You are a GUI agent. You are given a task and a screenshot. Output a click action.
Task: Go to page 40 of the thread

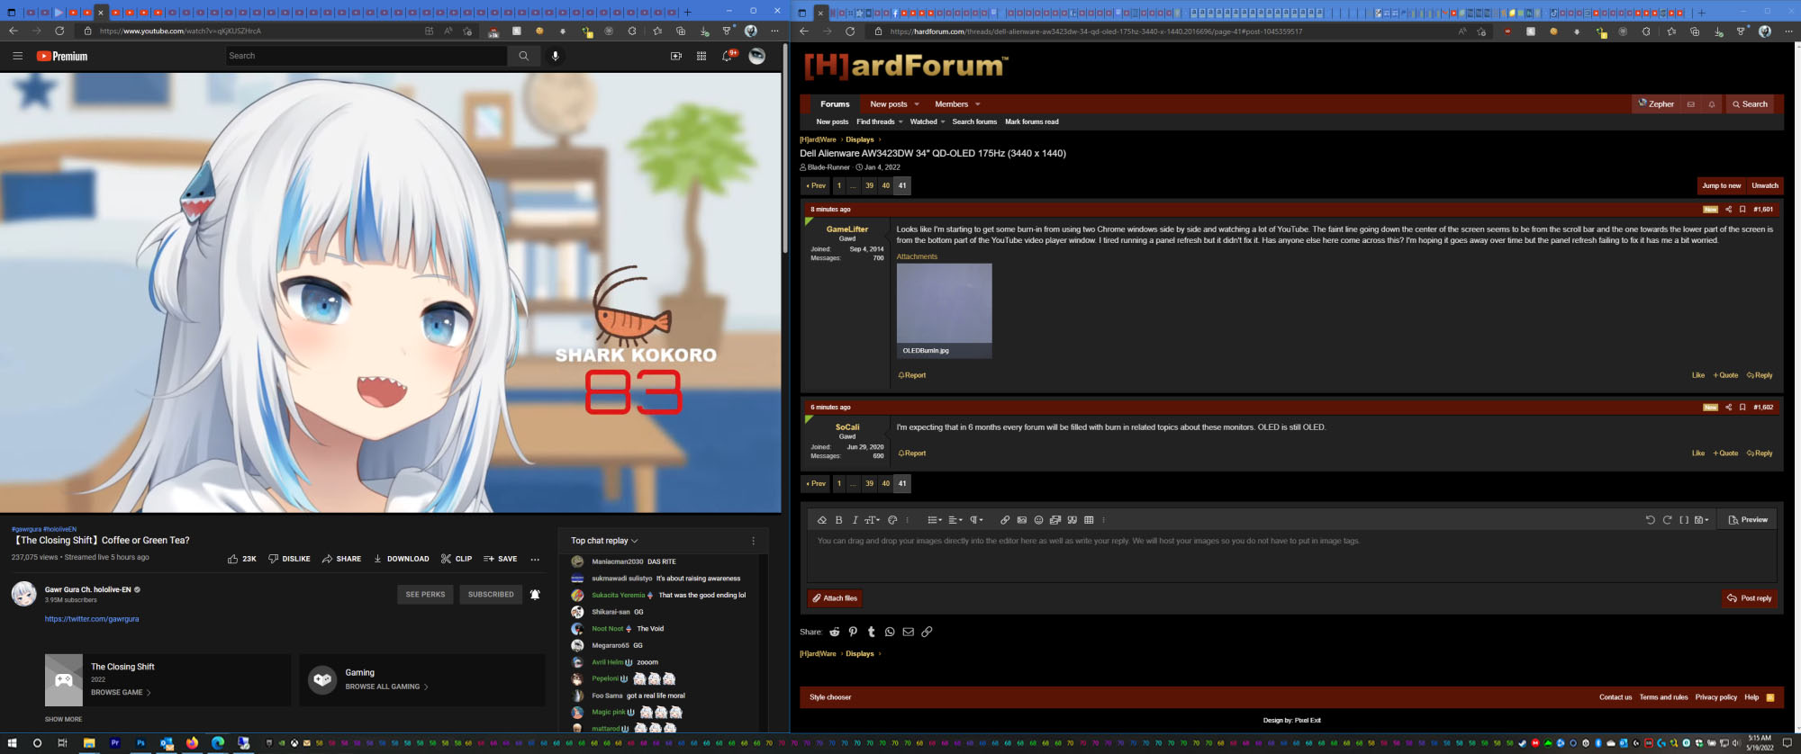[885, 185]
